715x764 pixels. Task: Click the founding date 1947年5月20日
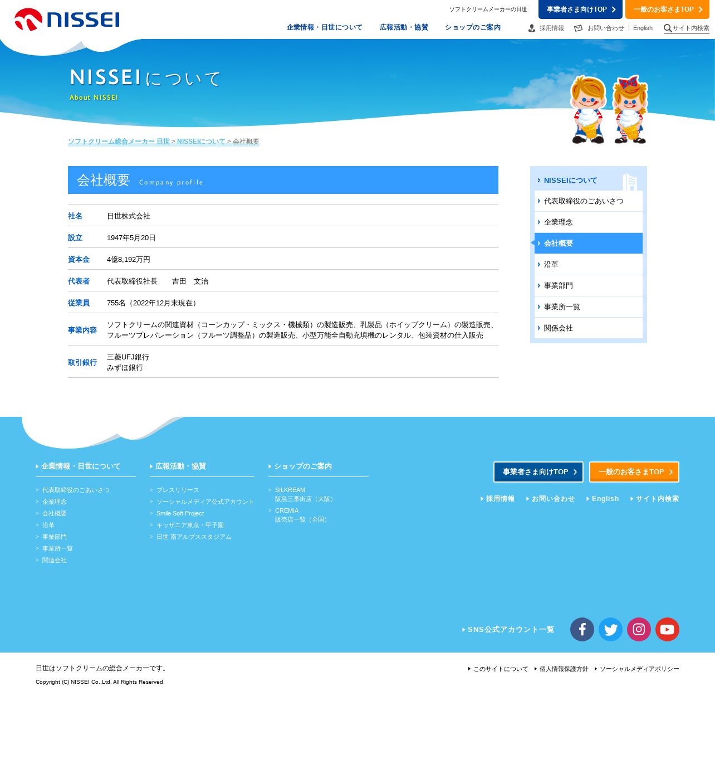131,238
